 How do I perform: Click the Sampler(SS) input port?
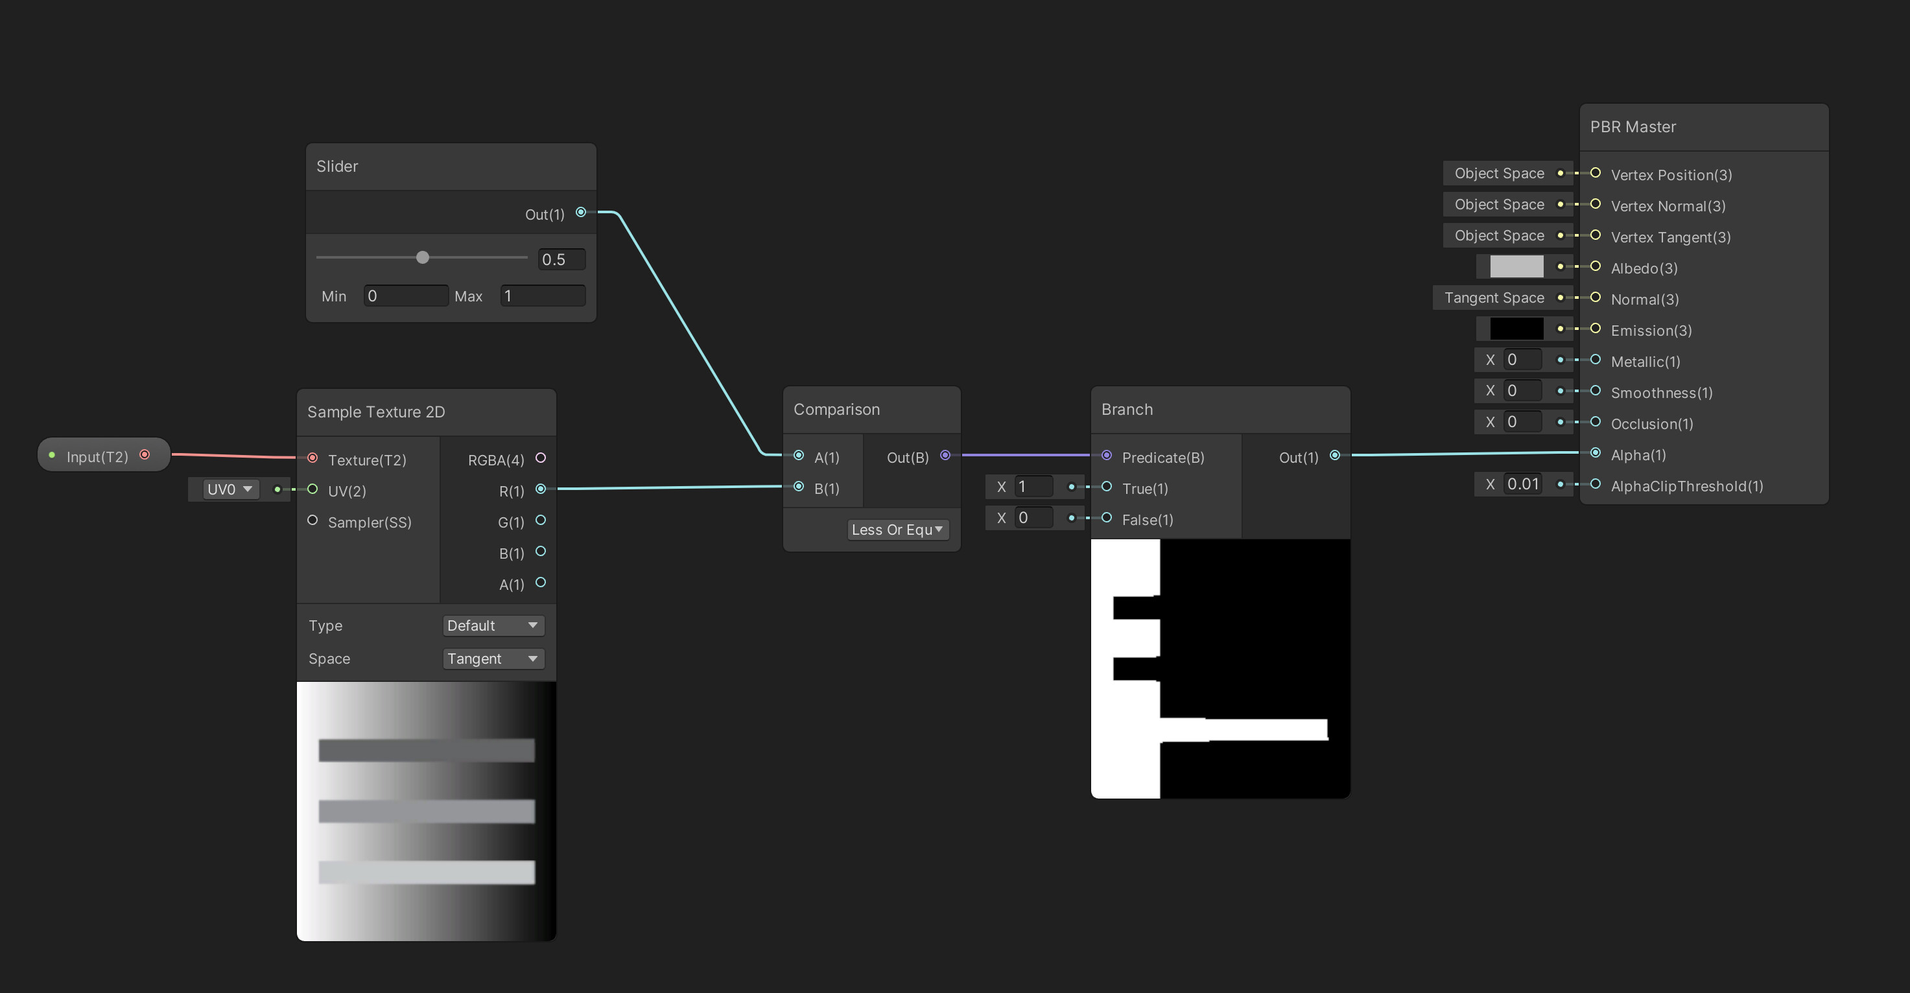click(x=312, y=520)
